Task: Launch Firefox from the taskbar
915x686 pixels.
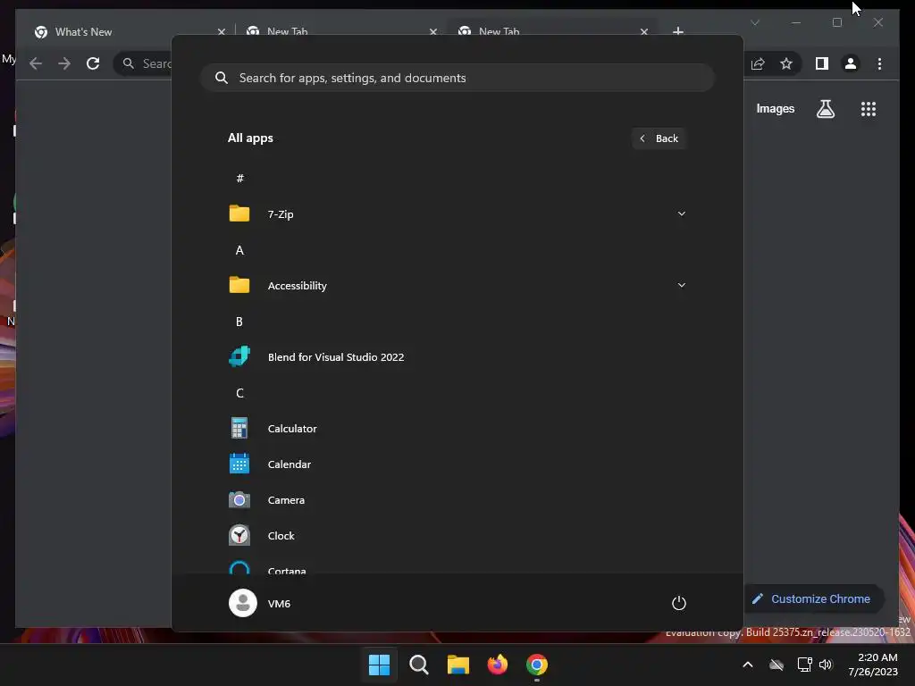Action: (497, 665)
